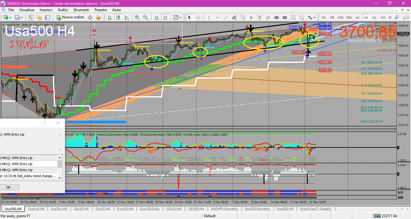Switch to SILVER,H4 chart tab
The height and width of the screenshot is (219, 411).
(x=196, y=209)
